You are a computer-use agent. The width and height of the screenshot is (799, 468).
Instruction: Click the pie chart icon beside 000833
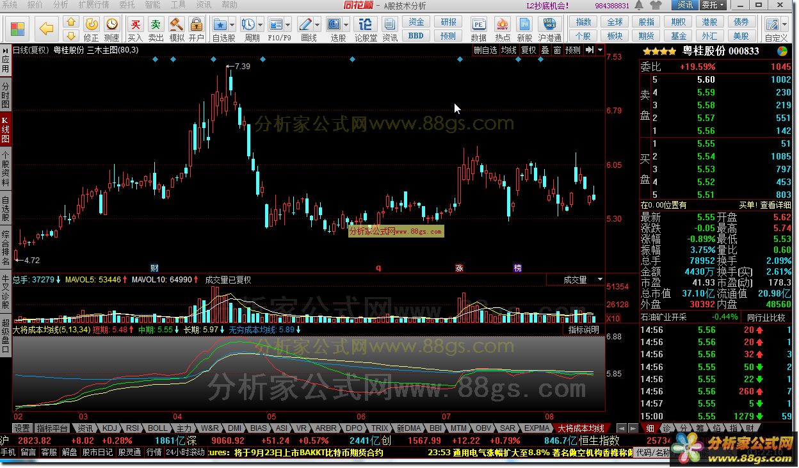coord(782,51)
